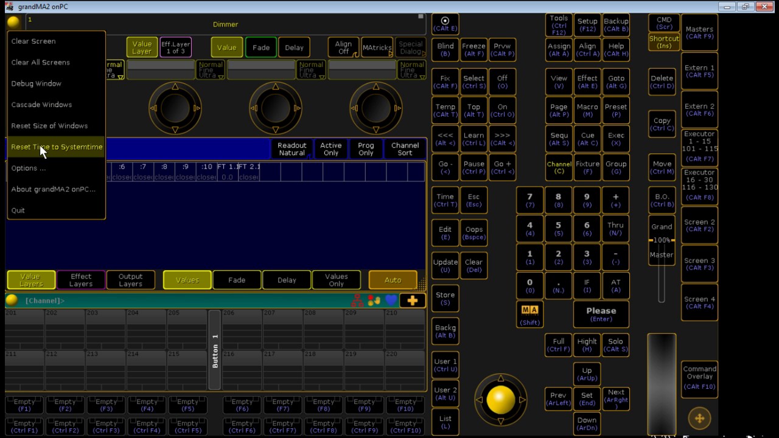779x438 pixels.
Task: Click the Blind (B) key
Action: (445, 50)
